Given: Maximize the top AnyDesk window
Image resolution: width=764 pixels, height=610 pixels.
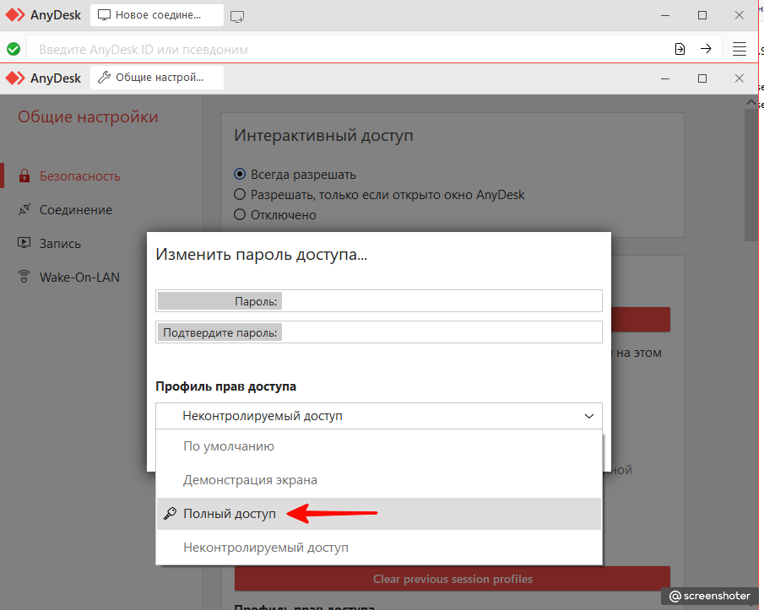Looking at the screenshot, I should pyautogui.click(x=702, y=15).
